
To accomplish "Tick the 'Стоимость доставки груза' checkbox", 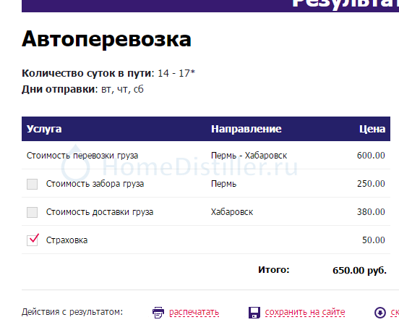I will [32, 212].
